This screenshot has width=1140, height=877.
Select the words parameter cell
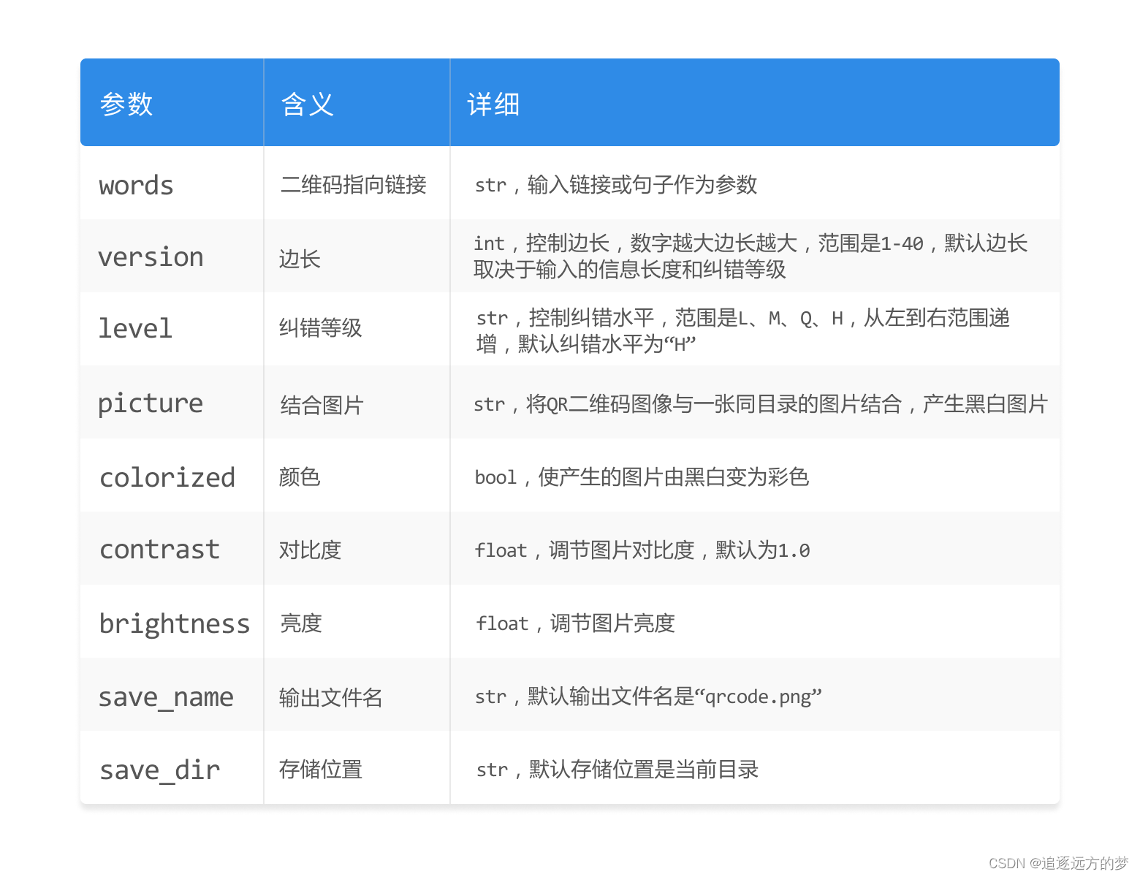coord(172,183)
